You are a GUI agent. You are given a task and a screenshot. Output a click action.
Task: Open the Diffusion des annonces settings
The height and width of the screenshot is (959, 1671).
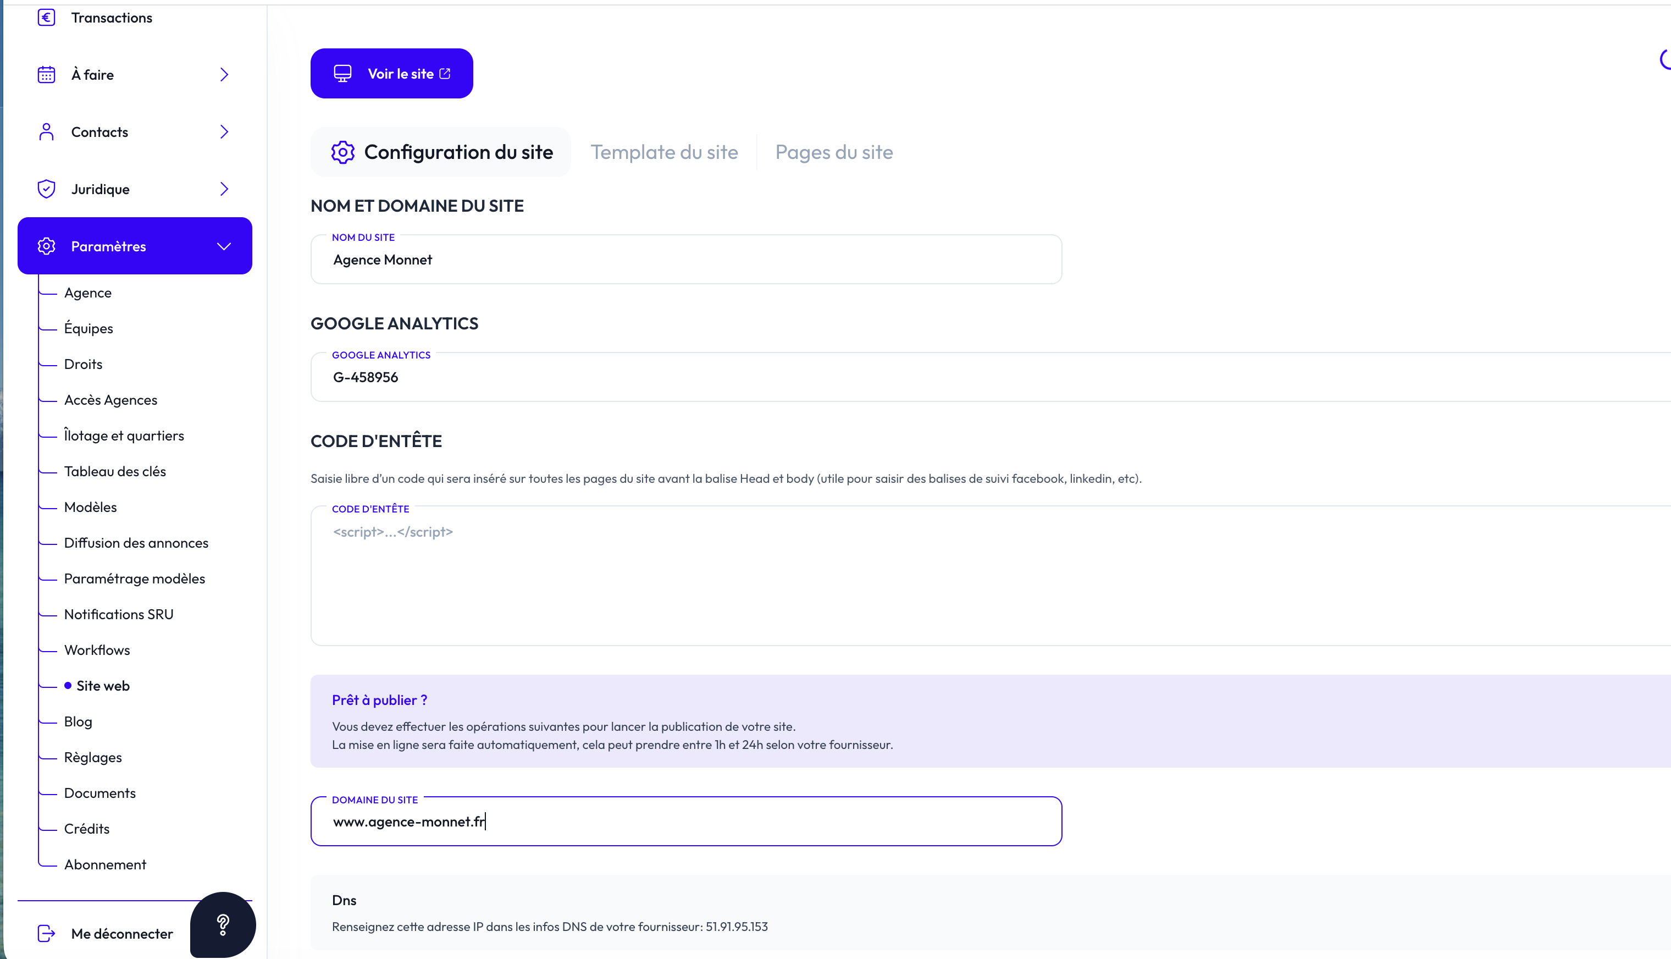[x=136, y=543]
